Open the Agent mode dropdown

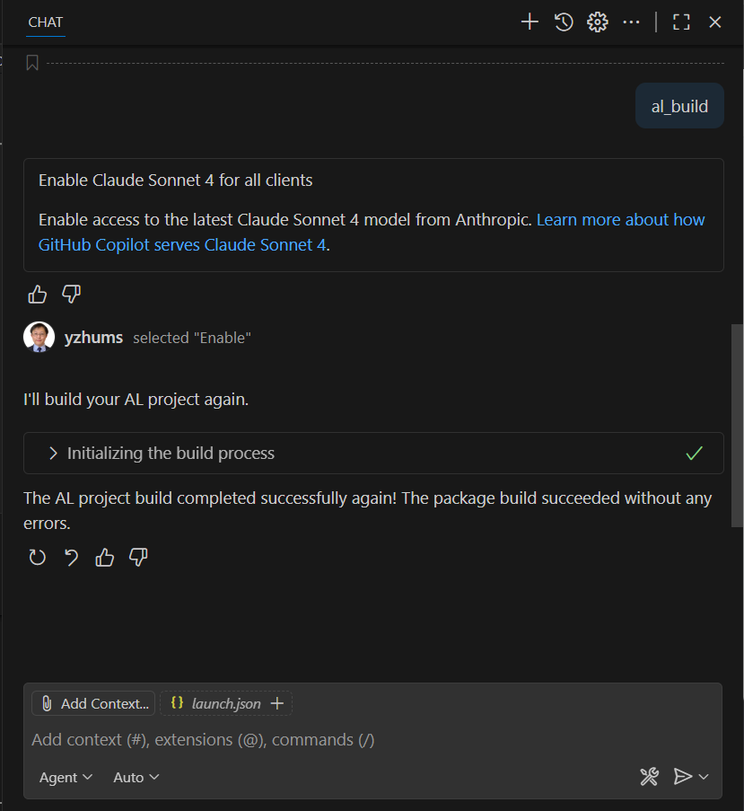(66, 777)
